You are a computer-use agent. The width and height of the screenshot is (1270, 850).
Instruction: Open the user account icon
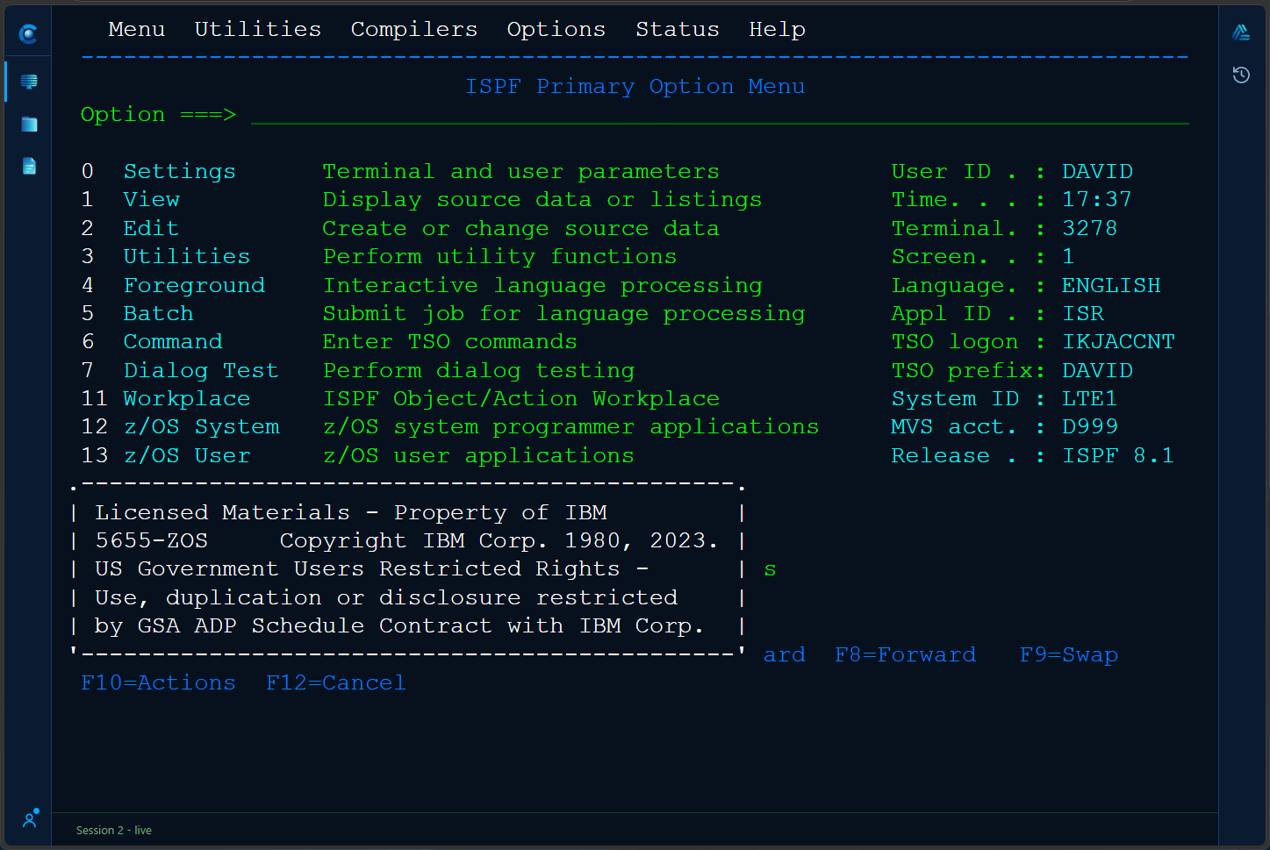[31, 818]
